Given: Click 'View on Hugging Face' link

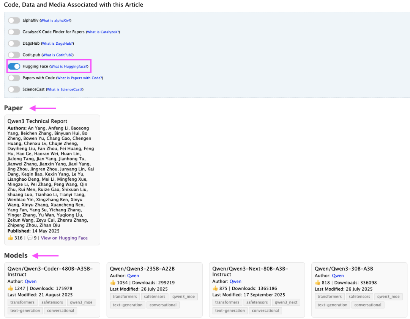Looking at the screenshot, I should tap(64, 238).
